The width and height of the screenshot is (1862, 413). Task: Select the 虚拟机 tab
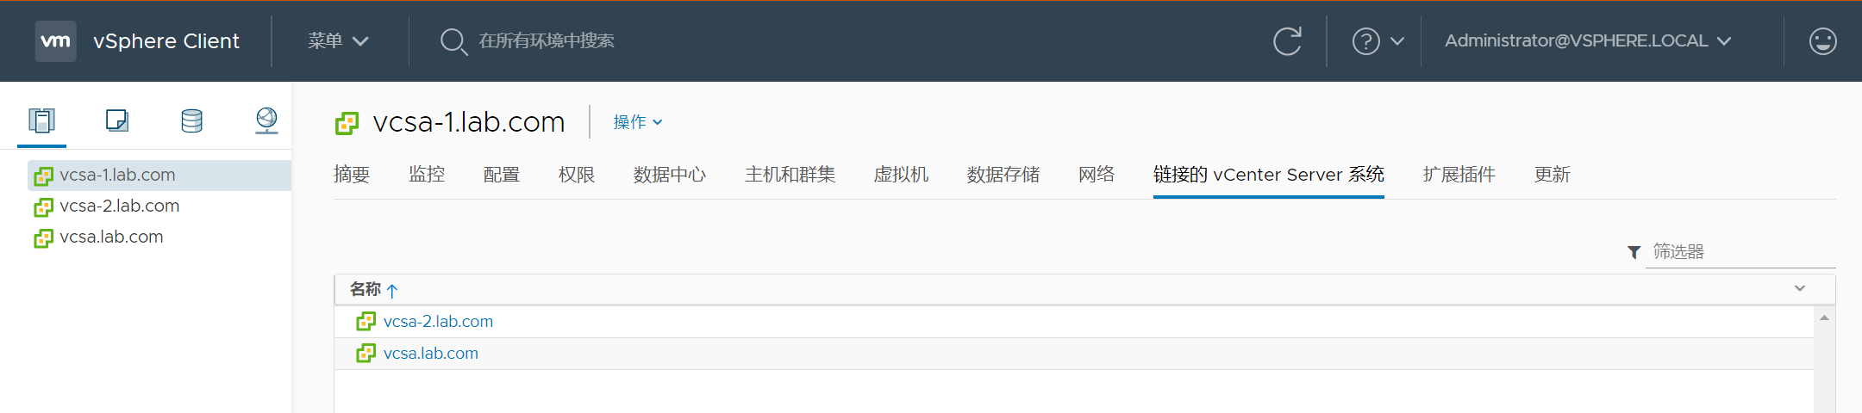tap(902, 175)
